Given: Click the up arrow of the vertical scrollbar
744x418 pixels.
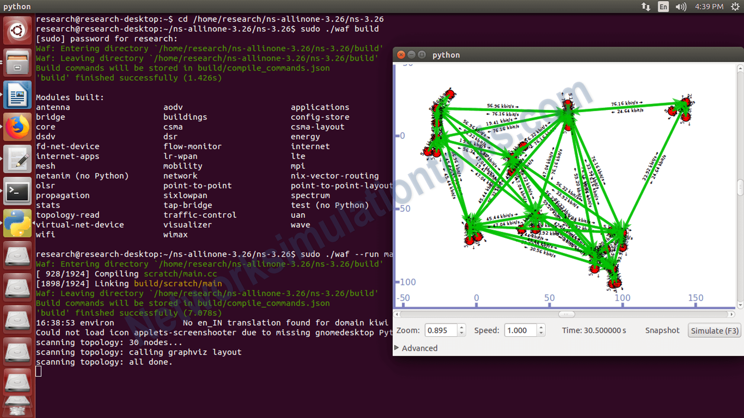Looking at the screenshot, I should point(740,68).
